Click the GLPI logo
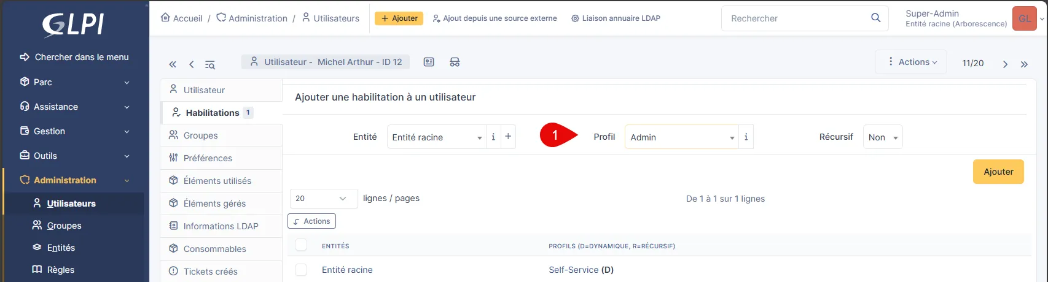The width and height of the screenshot is (1048, 282). pyautogui.click(x=72, y=25)
